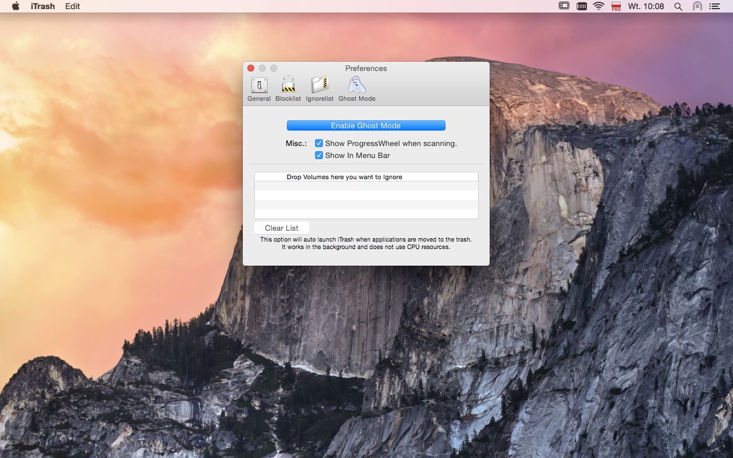Click the screen mirroring display icon
The image size is (733, 458).
pos(564,6)
